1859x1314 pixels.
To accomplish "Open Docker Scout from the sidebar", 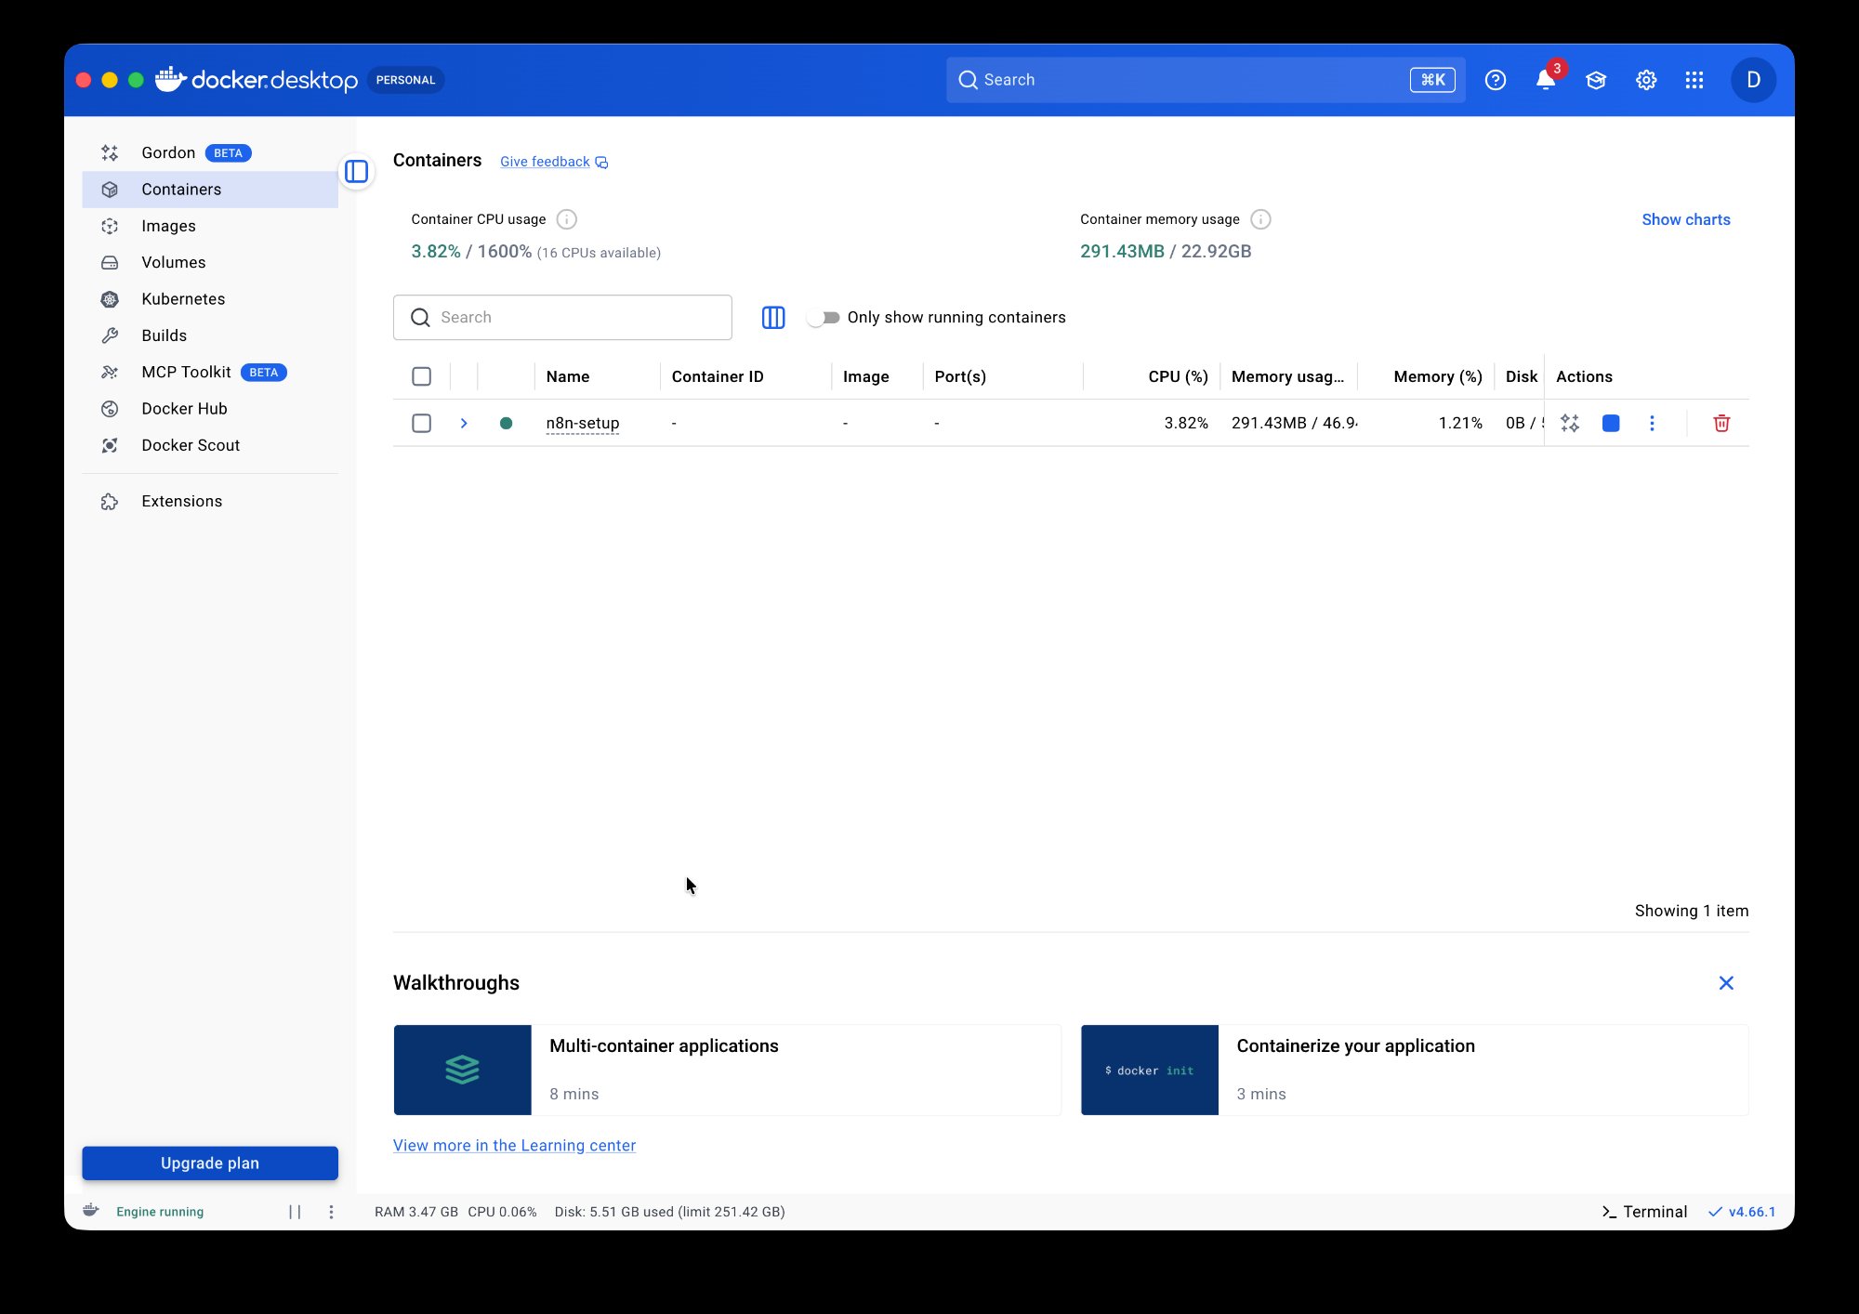I will coord(190,445).
